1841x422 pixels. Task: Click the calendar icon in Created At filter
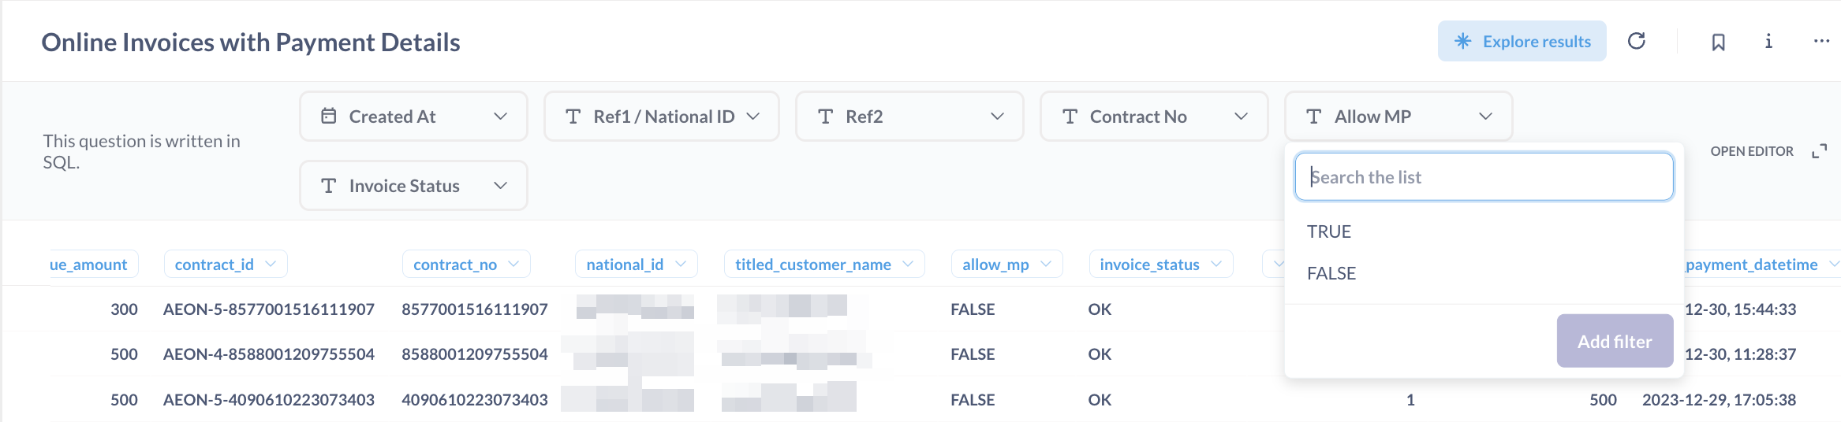pyautogui.click(x=329, y=117)
